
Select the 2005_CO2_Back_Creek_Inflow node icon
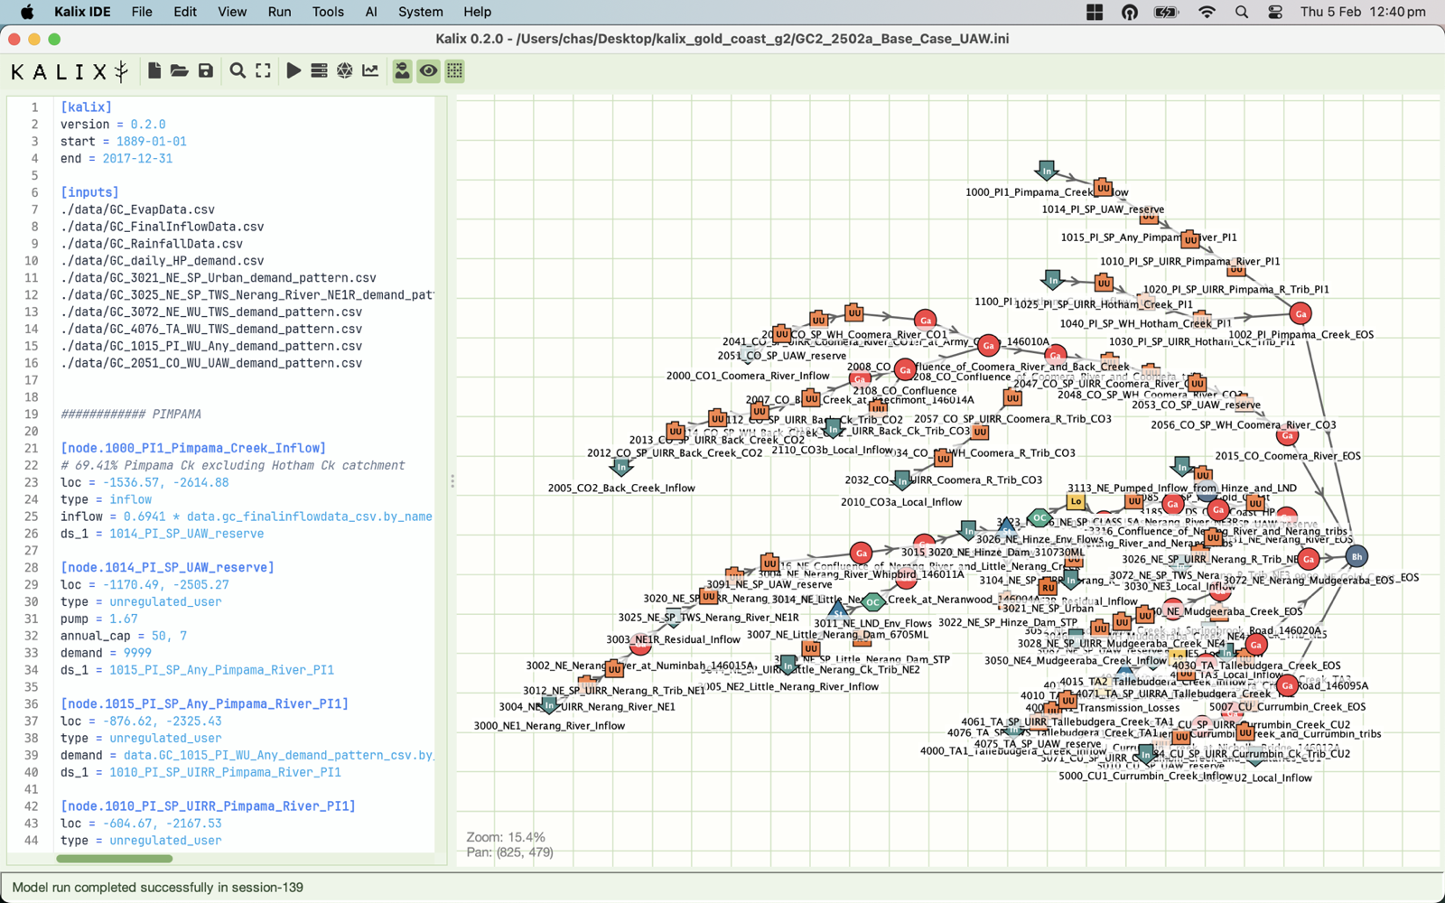pyautogui.click(x=620, y=467)
